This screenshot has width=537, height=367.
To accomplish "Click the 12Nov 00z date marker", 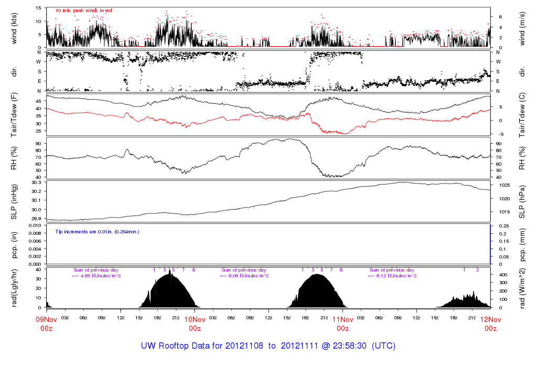I will coord(490,323).
